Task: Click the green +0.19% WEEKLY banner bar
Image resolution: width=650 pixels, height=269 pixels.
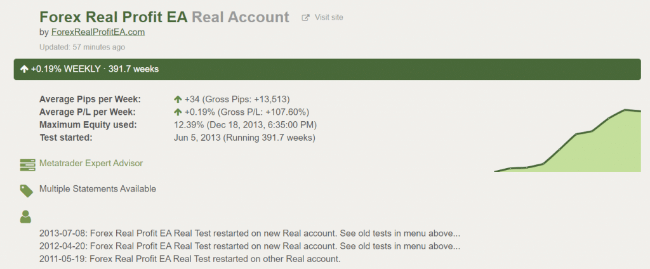Action: (327, 69)
